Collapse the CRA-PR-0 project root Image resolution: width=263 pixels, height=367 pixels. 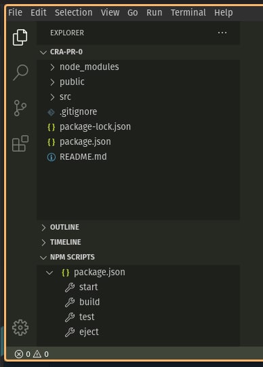pyautogui.click(x=138, y=52)
